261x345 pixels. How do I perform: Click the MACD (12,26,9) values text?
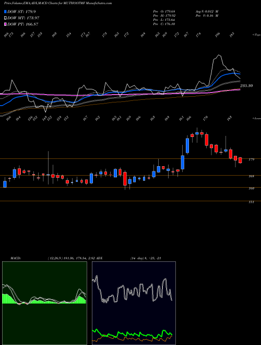tap(70, 258)
